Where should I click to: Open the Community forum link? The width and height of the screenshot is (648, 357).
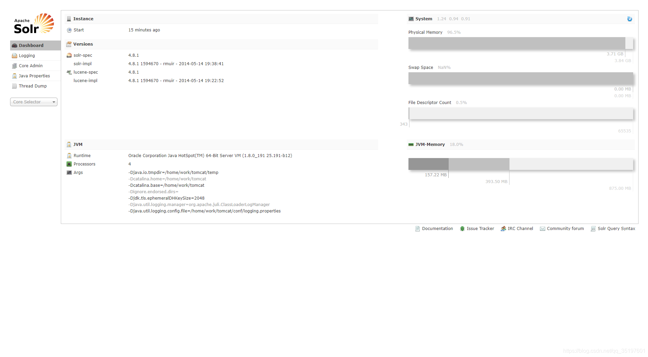coord(565,229)
